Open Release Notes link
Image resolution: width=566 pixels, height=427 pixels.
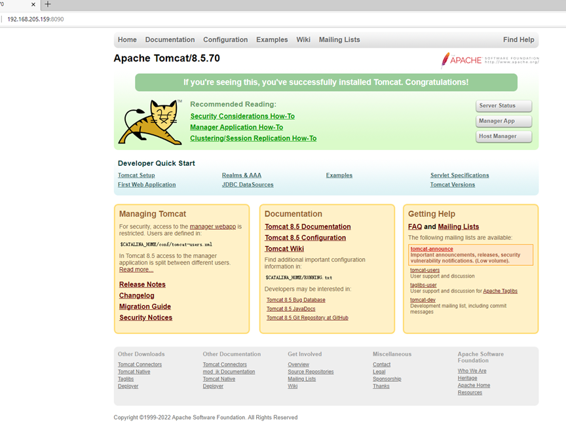pos(142,284)
